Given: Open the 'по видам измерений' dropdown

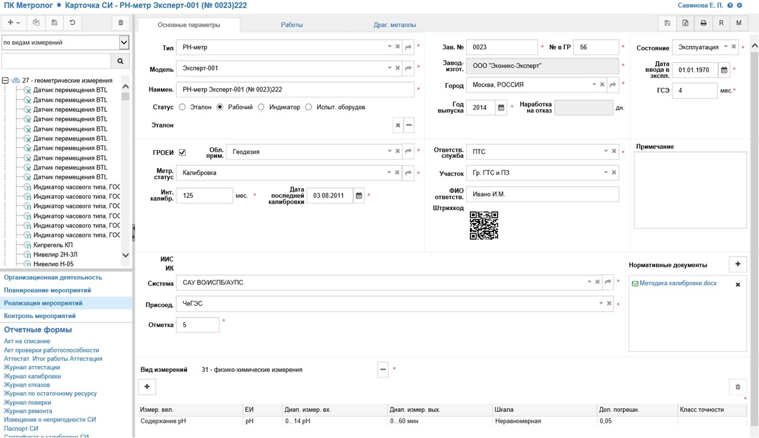Looking at the screenshot, I should pos(124,43).
